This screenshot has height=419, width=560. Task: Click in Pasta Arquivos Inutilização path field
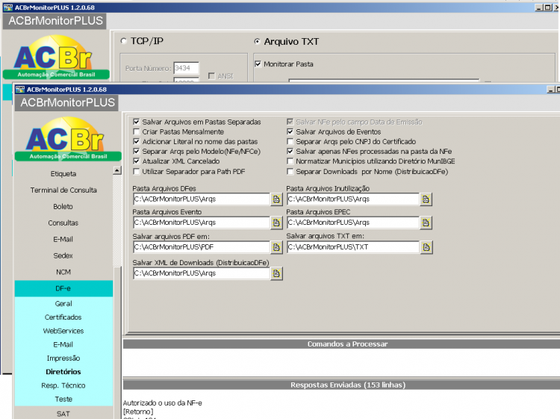[353, 199]
